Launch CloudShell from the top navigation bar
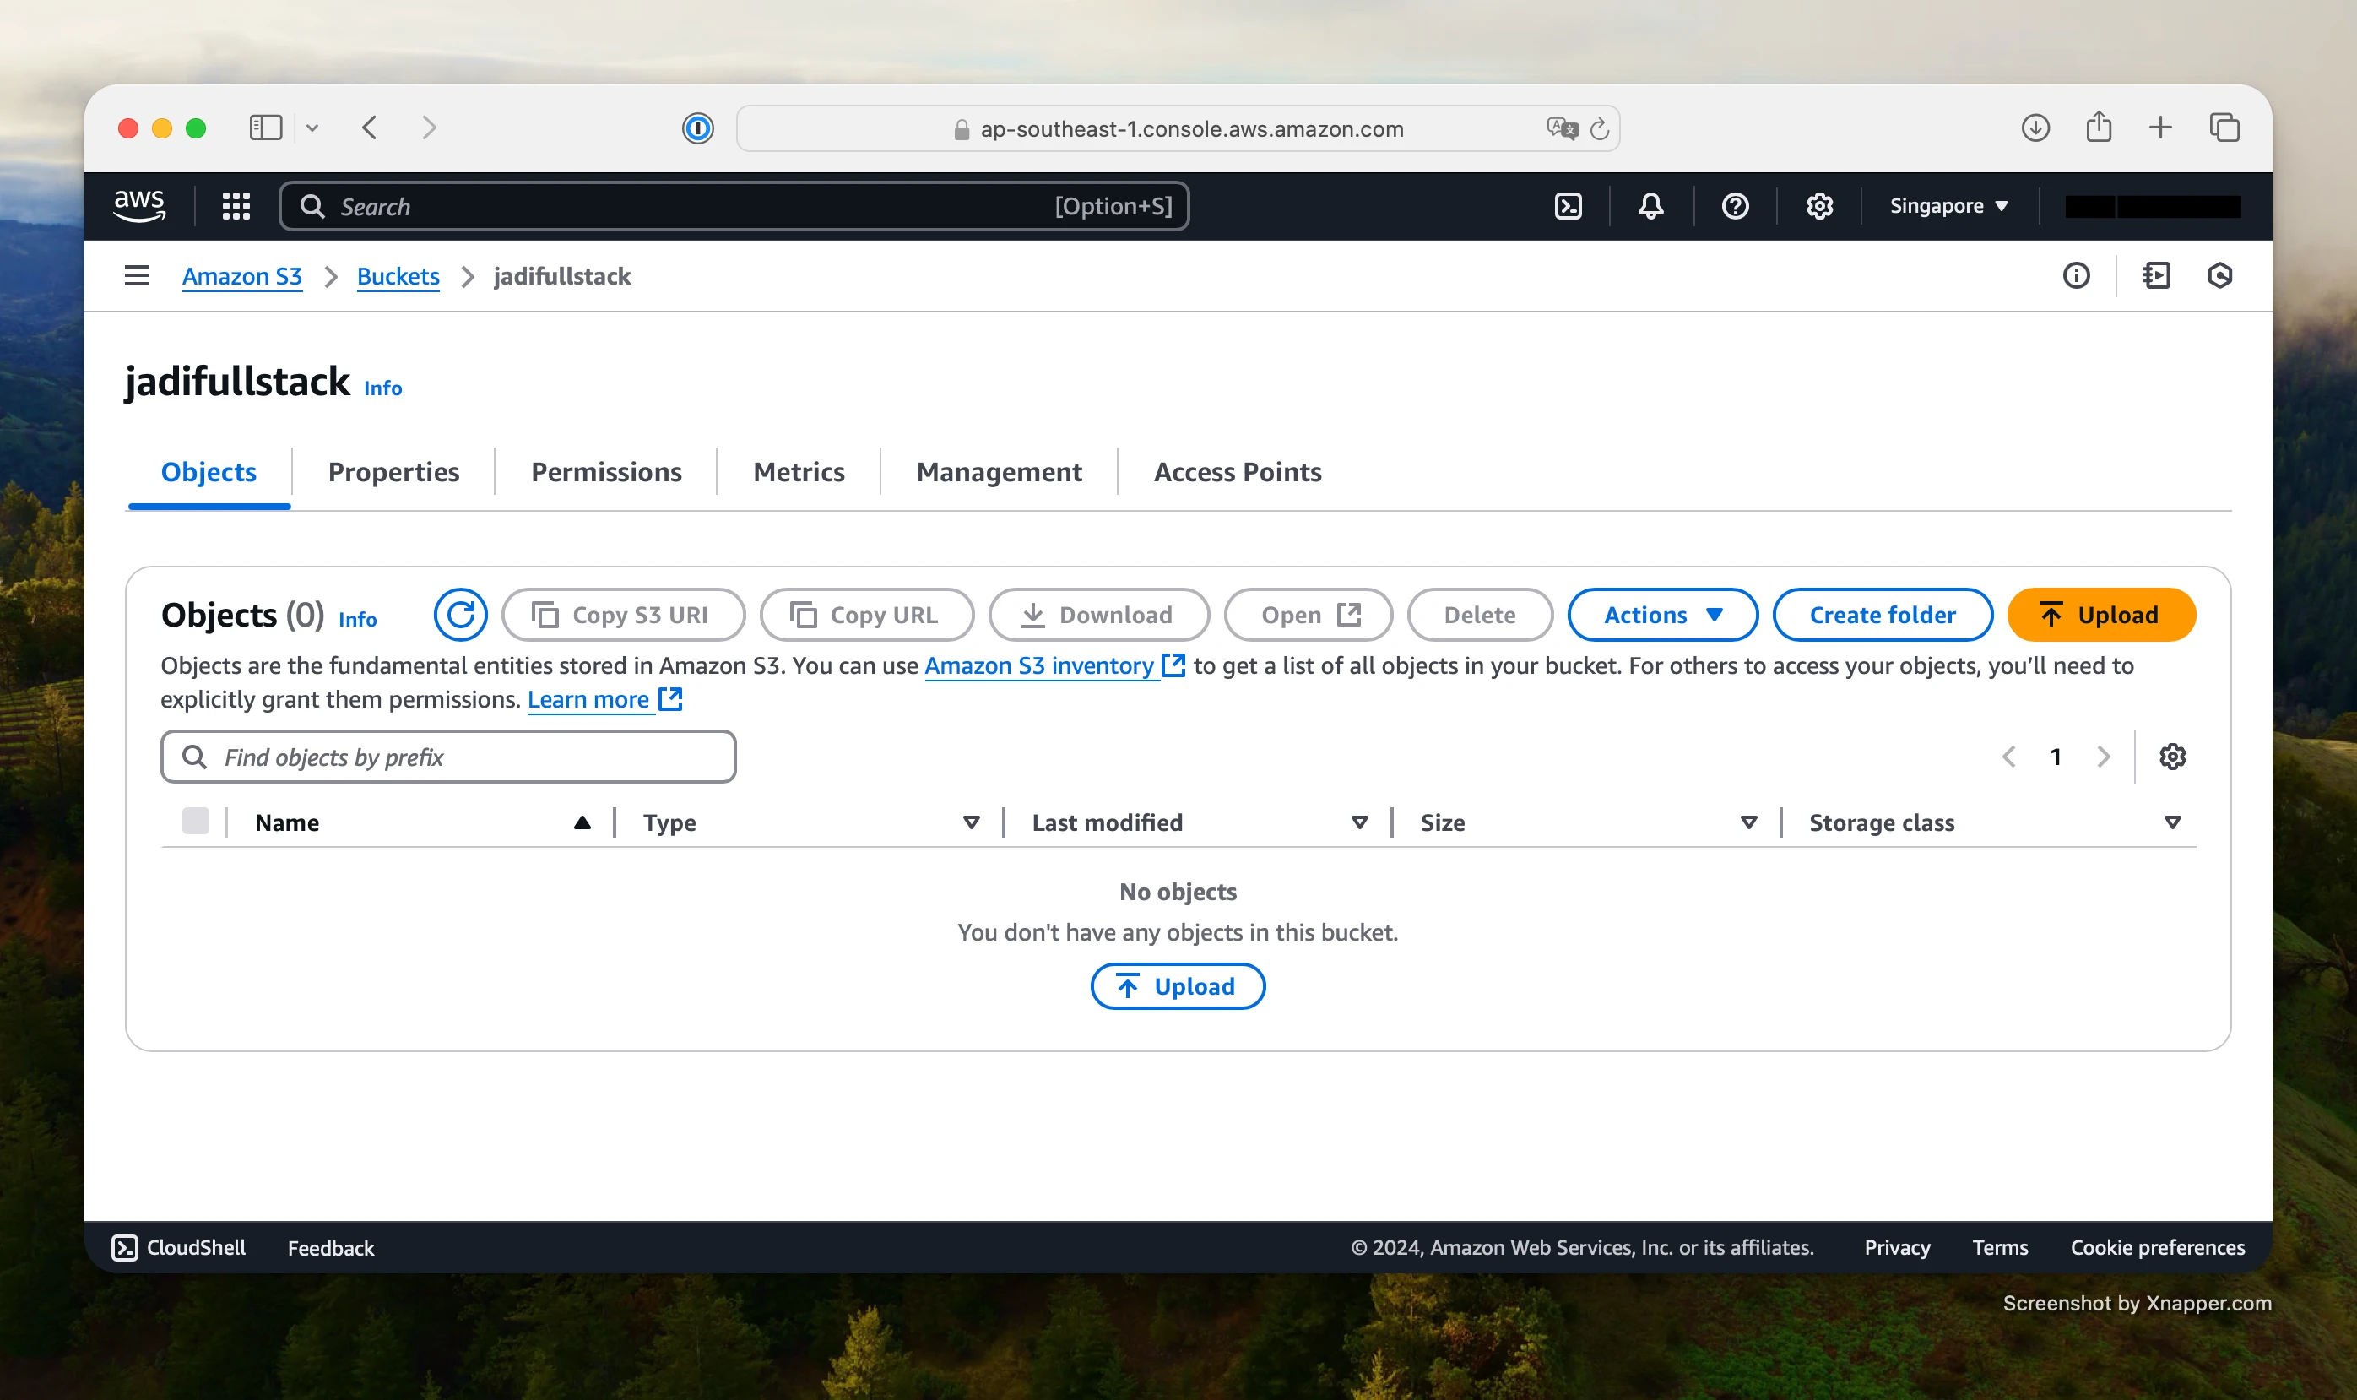The width and height of the screenshot is (2357, 1400). (x=1568, y=206)
